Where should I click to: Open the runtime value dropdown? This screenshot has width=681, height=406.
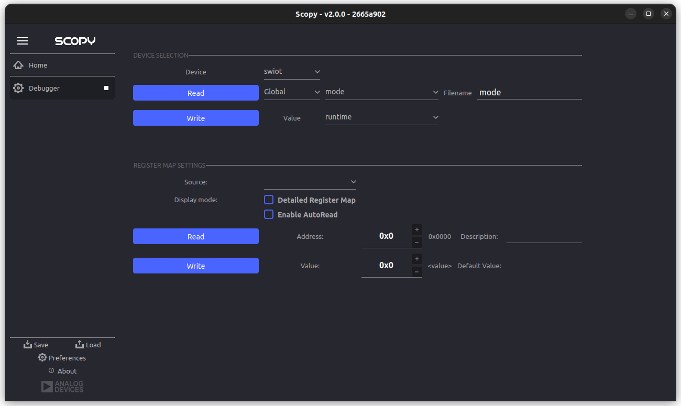click(x=382, y=117)
